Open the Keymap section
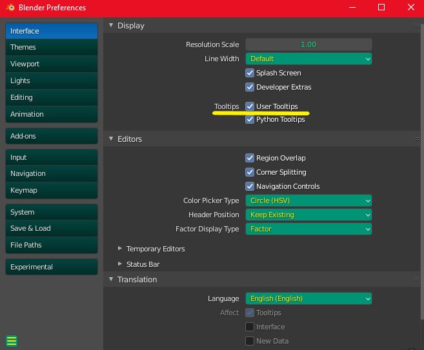Screen dimensions: 424x350 point(52,190)
